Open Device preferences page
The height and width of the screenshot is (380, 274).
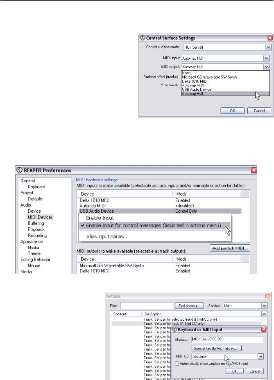pos(34,211)
